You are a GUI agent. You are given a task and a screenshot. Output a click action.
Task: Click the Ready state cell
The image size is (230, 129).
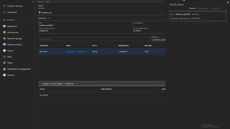[x=95, y=52]
